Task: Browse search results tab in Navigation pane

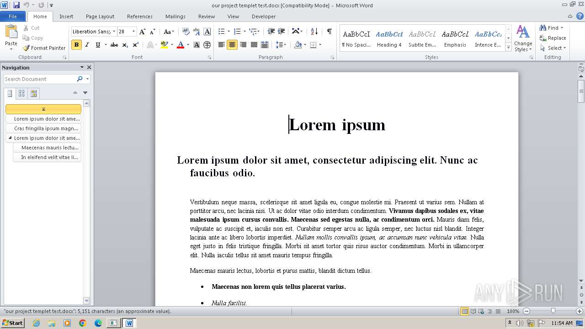Action: click(33, 94)
